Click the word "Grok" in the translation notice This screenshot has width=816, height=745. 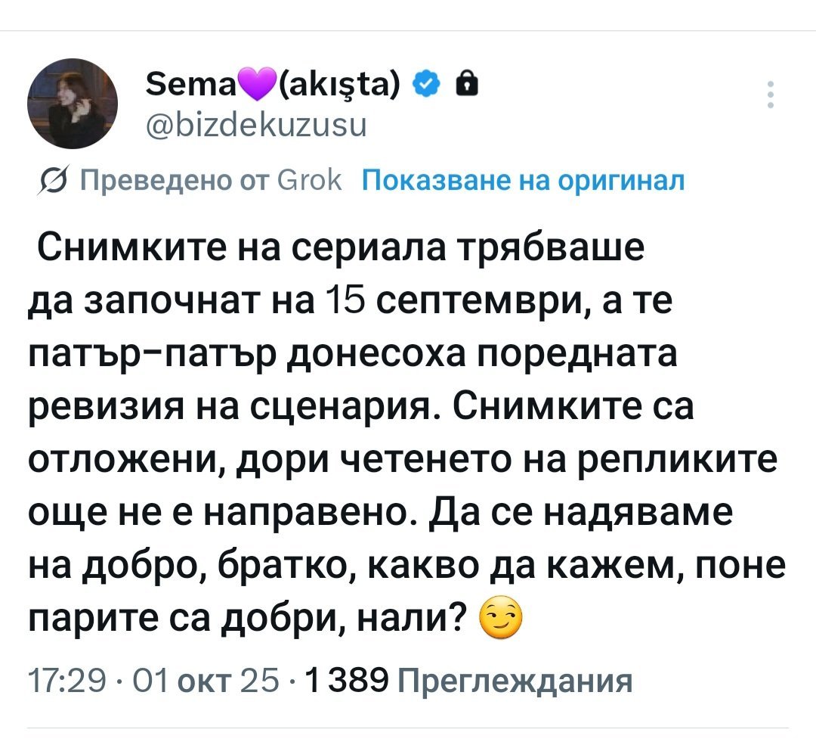pos(309,182)
